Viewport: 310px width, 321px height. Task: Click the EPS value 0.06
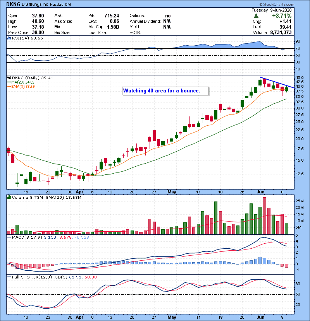114,21
